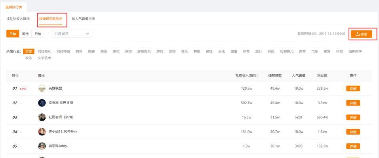Filter industry by 母婴育儿
The image size is (379, 158).
(x=287, y=51)
